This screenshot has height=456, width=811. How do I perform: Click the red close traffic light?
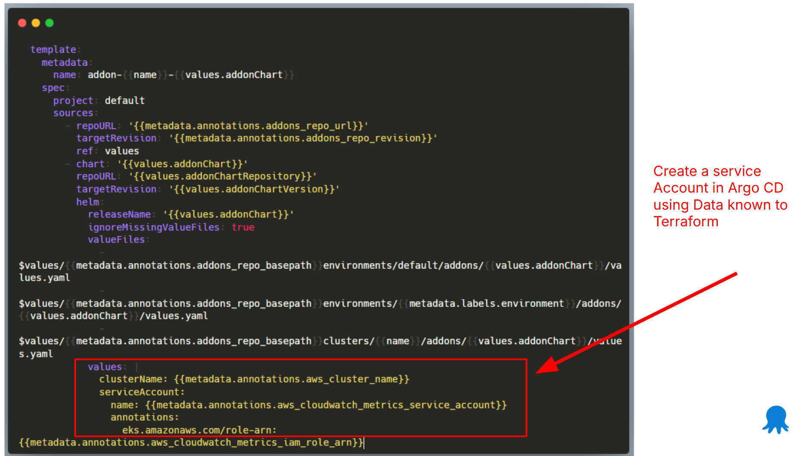click(22, 23)
